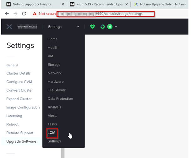The height and width of the screenshot is (158, 196).
Task: Click the browser forward arrow
Action: [x=15, y=13]
